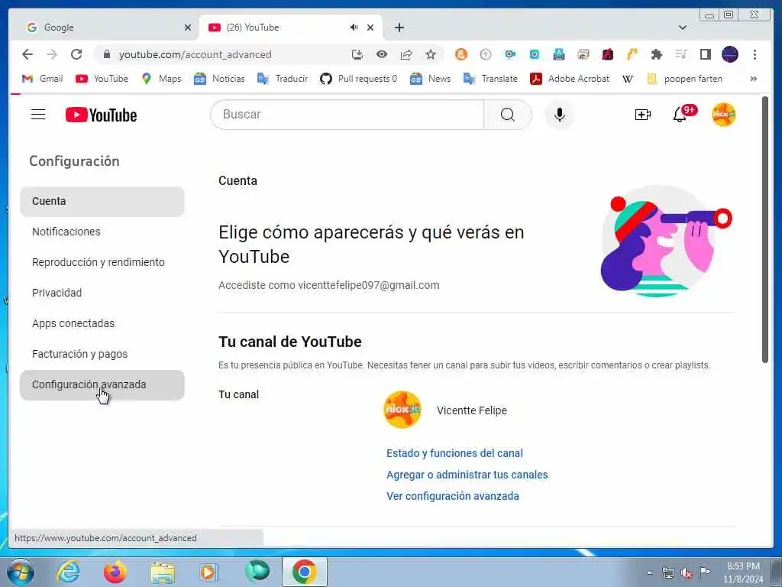Open the new tab plus button
Image resolution: width=782 pixels, height=587 pixels.
point(399,28)
